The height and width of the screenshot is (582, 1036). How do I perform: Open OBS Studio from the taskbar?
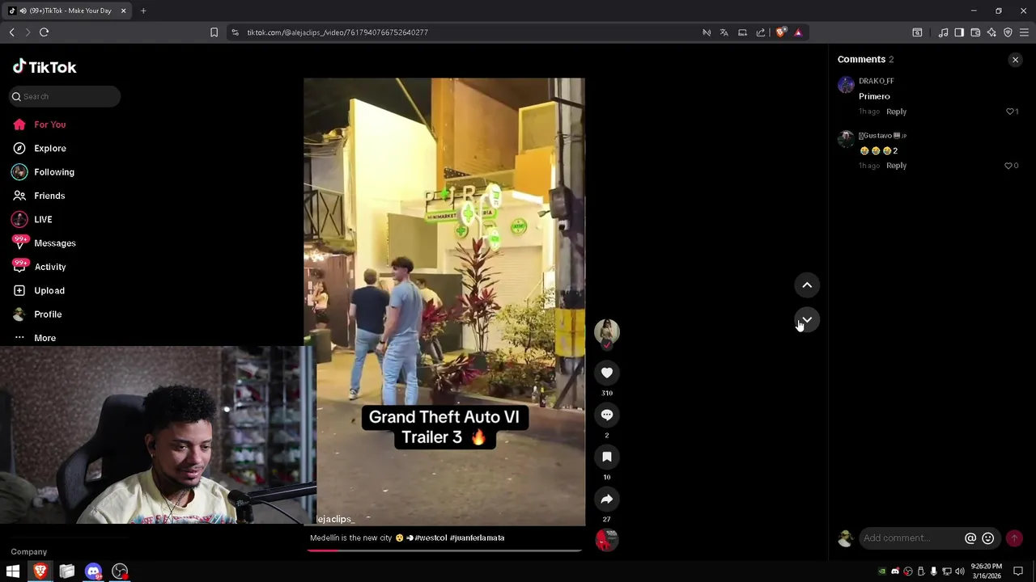point(120,571)
